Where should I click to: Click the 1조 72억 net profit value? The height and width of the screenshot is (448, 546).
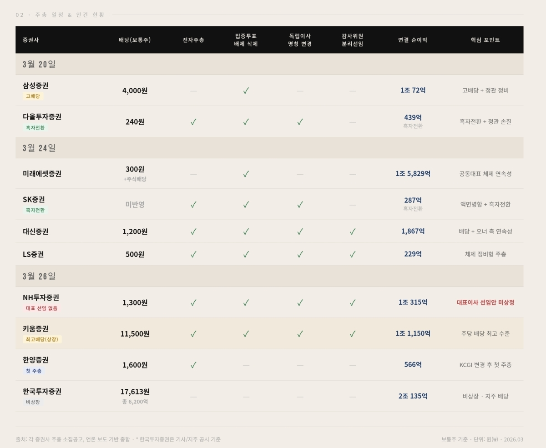[413, 91]
